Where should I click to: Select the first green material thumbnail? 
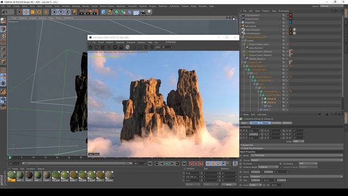coord(11,176)
